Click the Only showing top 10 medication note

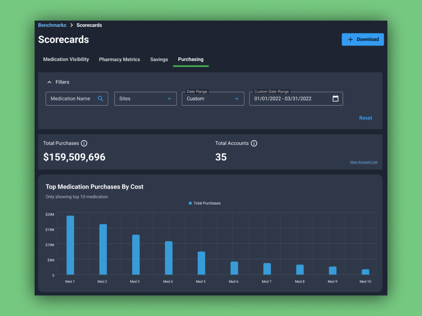pos(77,197)
